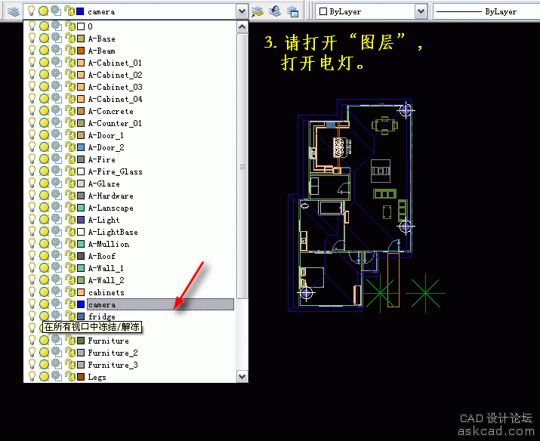Screen dimensions: 540x441
Task: Toggle the Furniture layer bulb
Action: pos(32,341)
